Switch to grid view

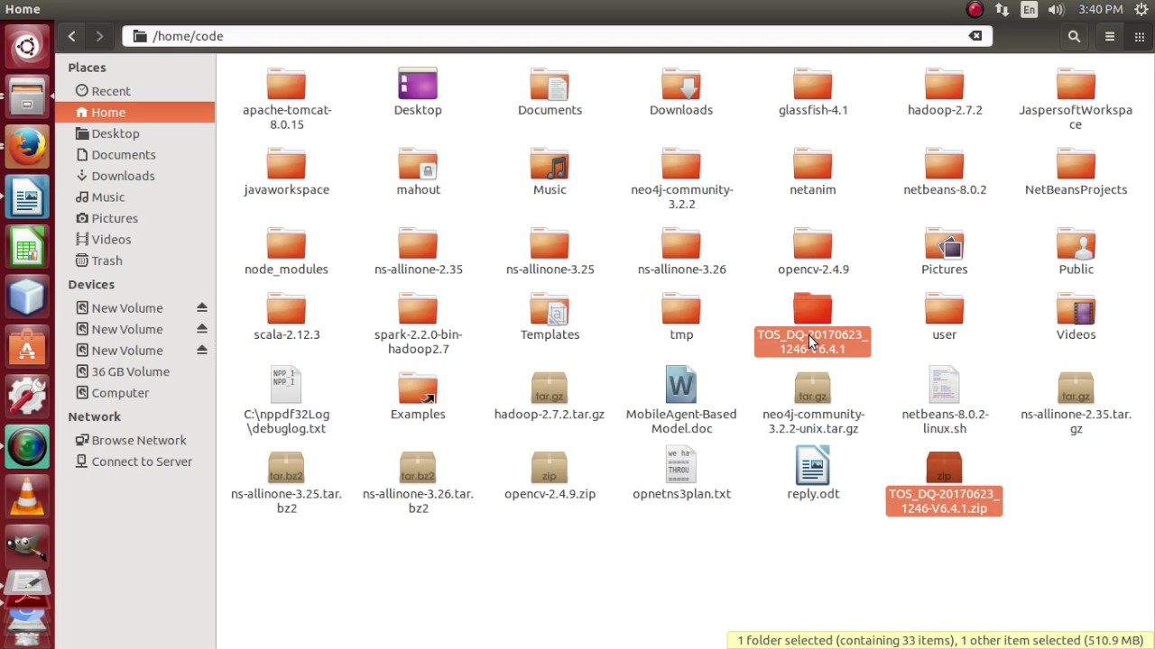(1140, 36)
